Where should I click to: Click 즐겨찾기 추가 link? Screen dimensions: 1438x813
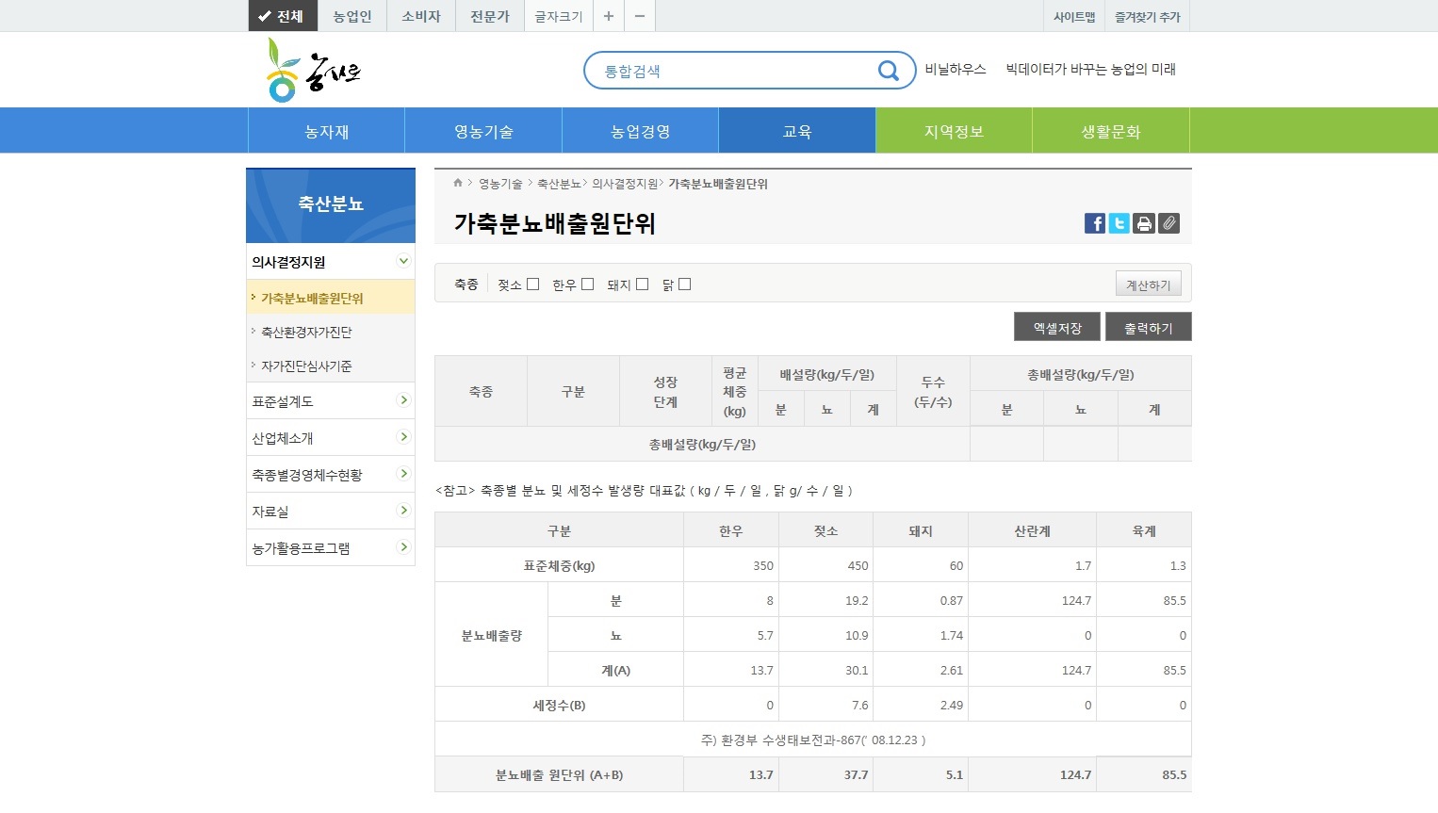point(1147,17)
